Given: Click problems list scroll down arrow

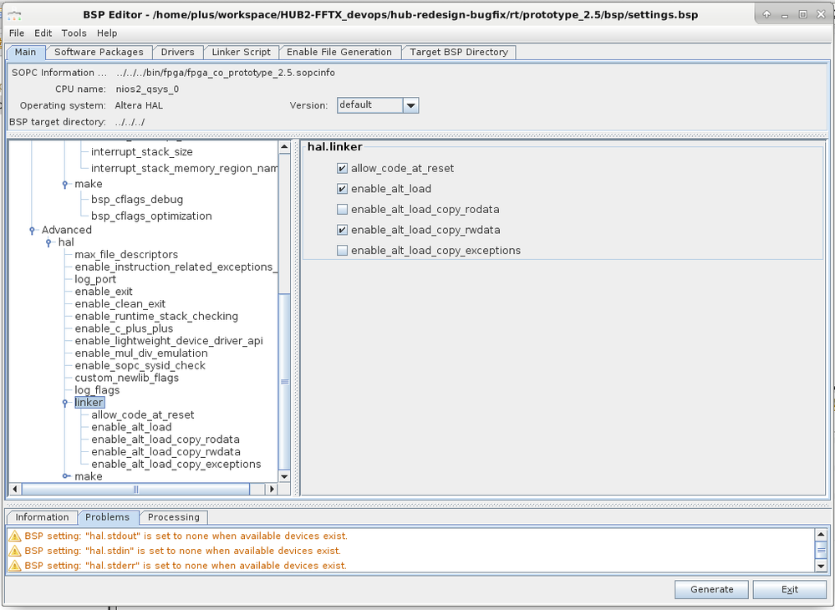Looking at the screenshot, I should coord(821,567).
